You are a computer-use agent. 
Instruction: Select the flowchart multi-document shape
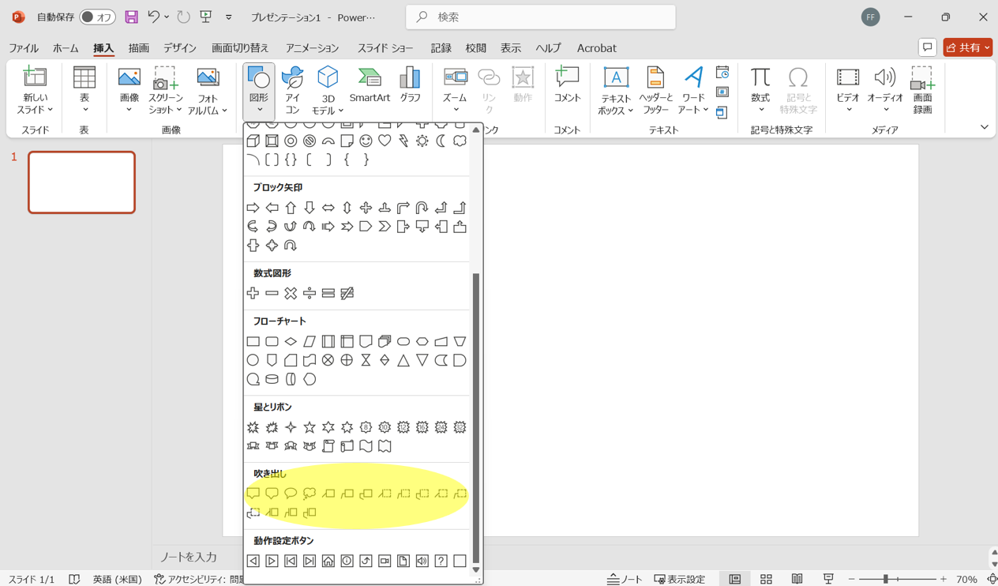click(385, 342)
